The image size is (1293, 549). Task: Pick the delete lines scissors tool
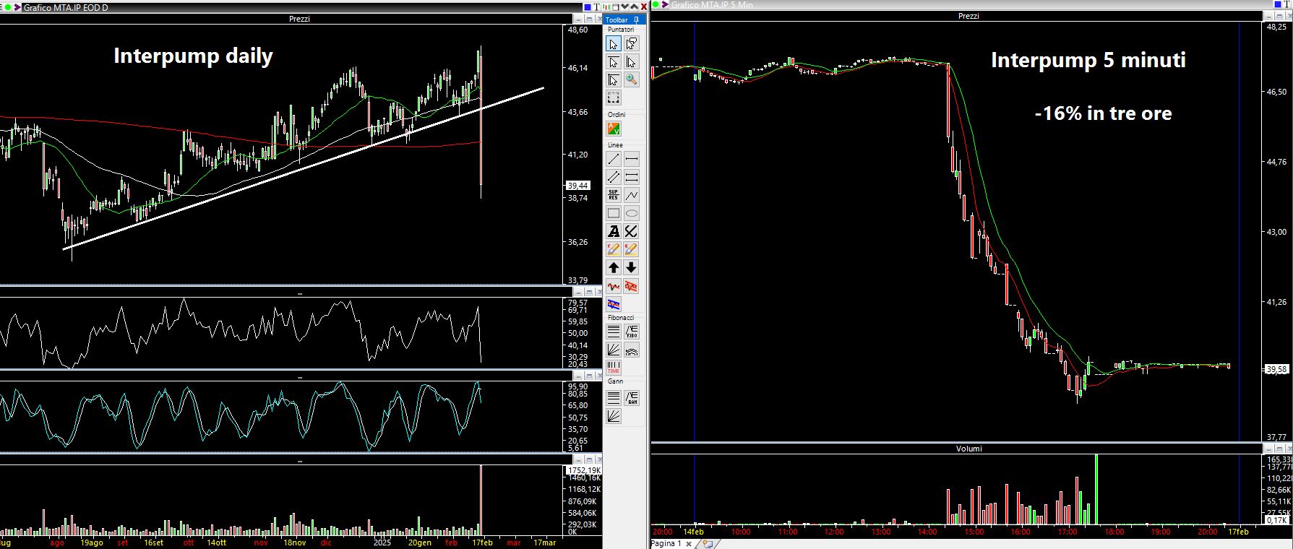(632, 231)
